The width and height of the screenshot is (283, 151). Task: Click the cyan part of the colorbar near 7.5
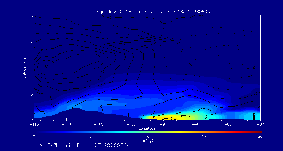click(119, 132)
